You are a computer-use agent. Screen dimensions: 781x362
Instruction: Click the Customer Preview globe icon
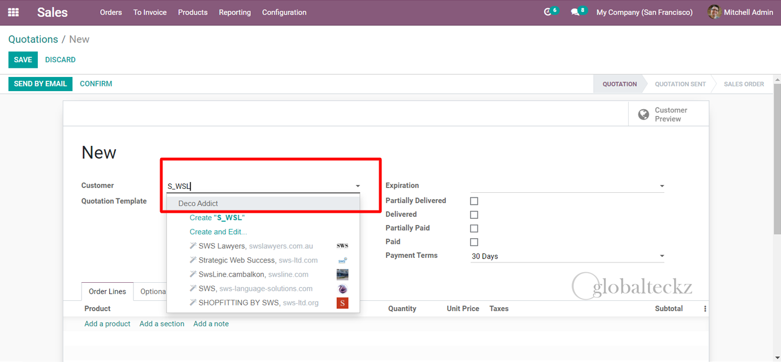[x=643, y=115]
